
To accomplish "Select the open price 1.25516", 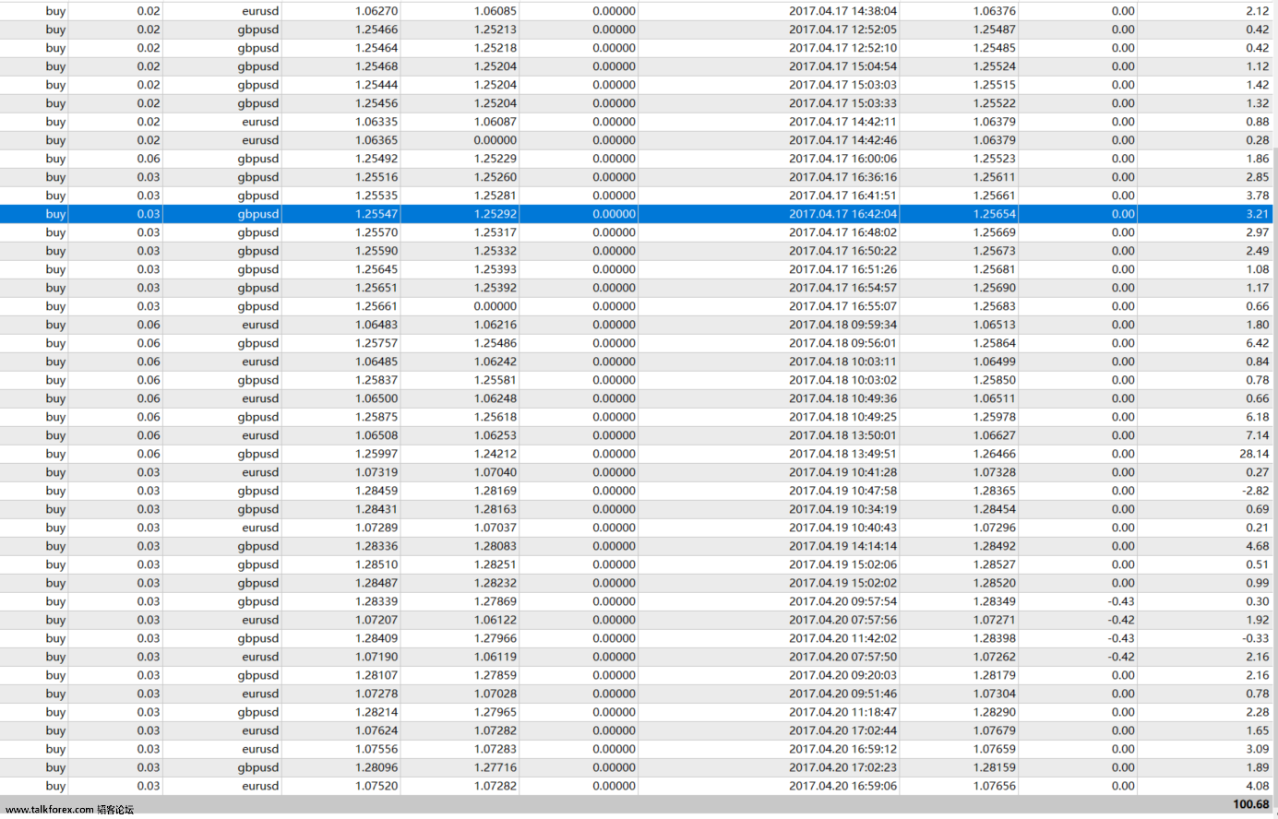I will [x=376, y=177].
